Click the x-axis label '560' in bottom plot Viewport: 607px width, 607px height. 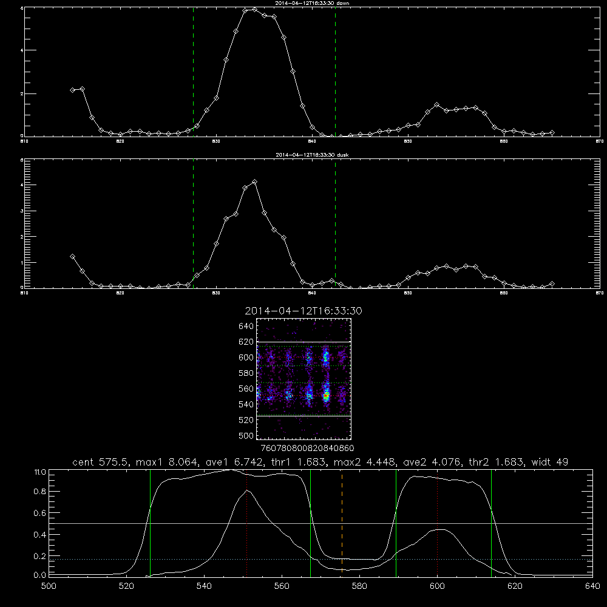282,586
